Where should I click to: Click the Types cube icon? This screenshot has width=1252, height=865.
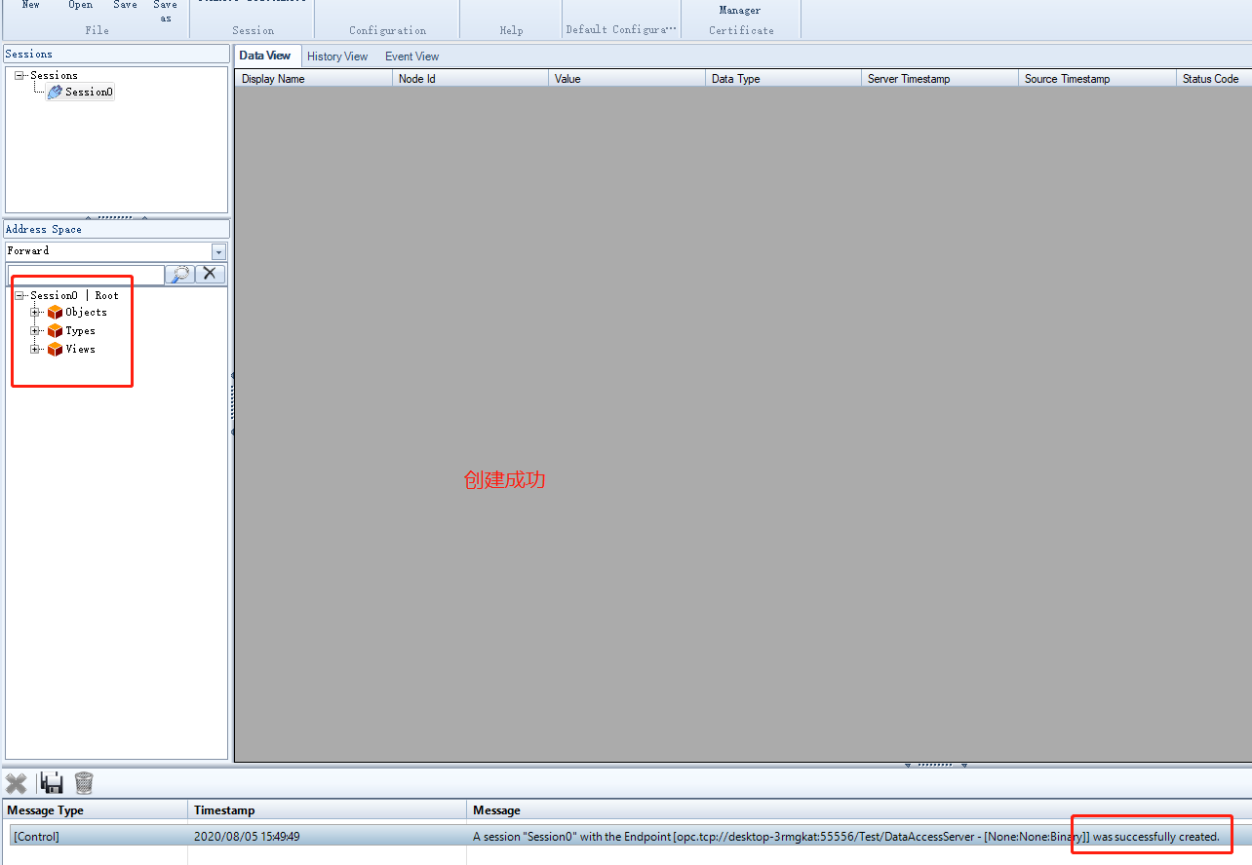pos(54,330)
